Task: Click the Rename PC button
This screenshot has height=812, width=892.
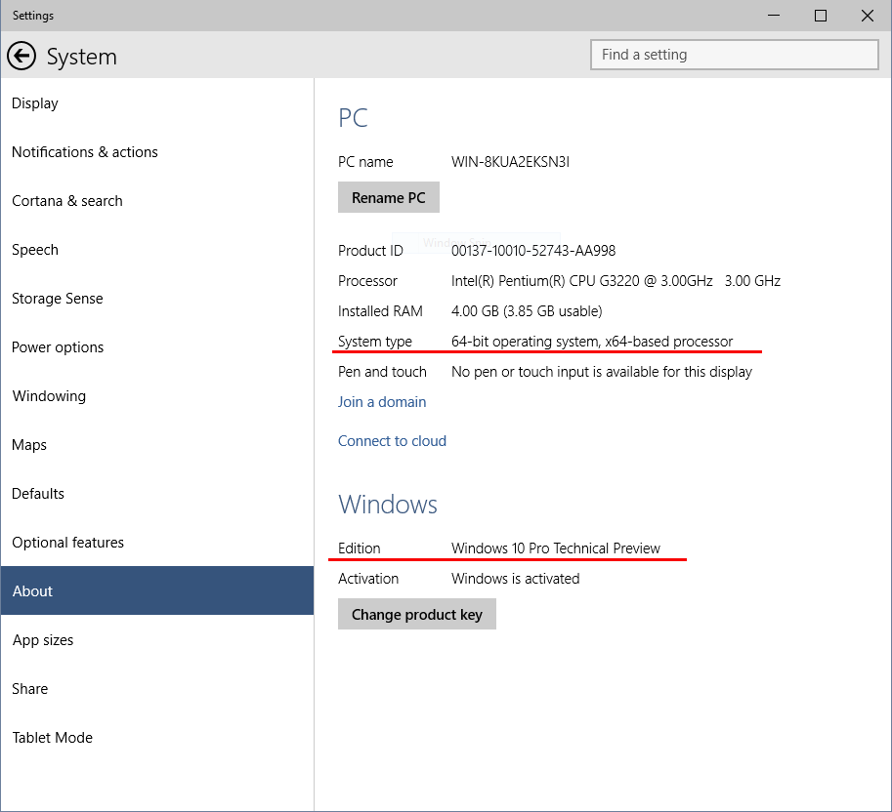Action: tap(389, 198)
